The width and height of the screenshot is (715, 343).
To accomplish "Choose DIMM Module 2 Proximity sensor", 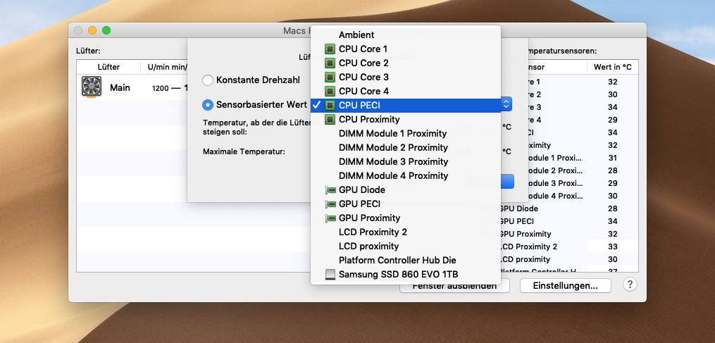I will (x=393, y=147).
